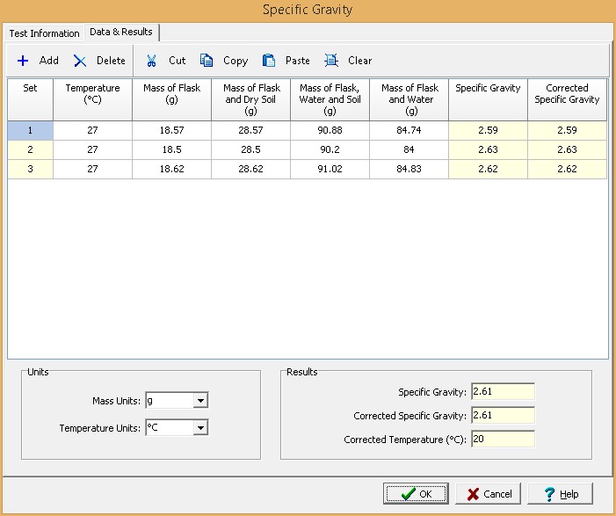Click the Corrected Temperature input field
The width and height of the screenshot is (616, 516).
coord(503,439)
